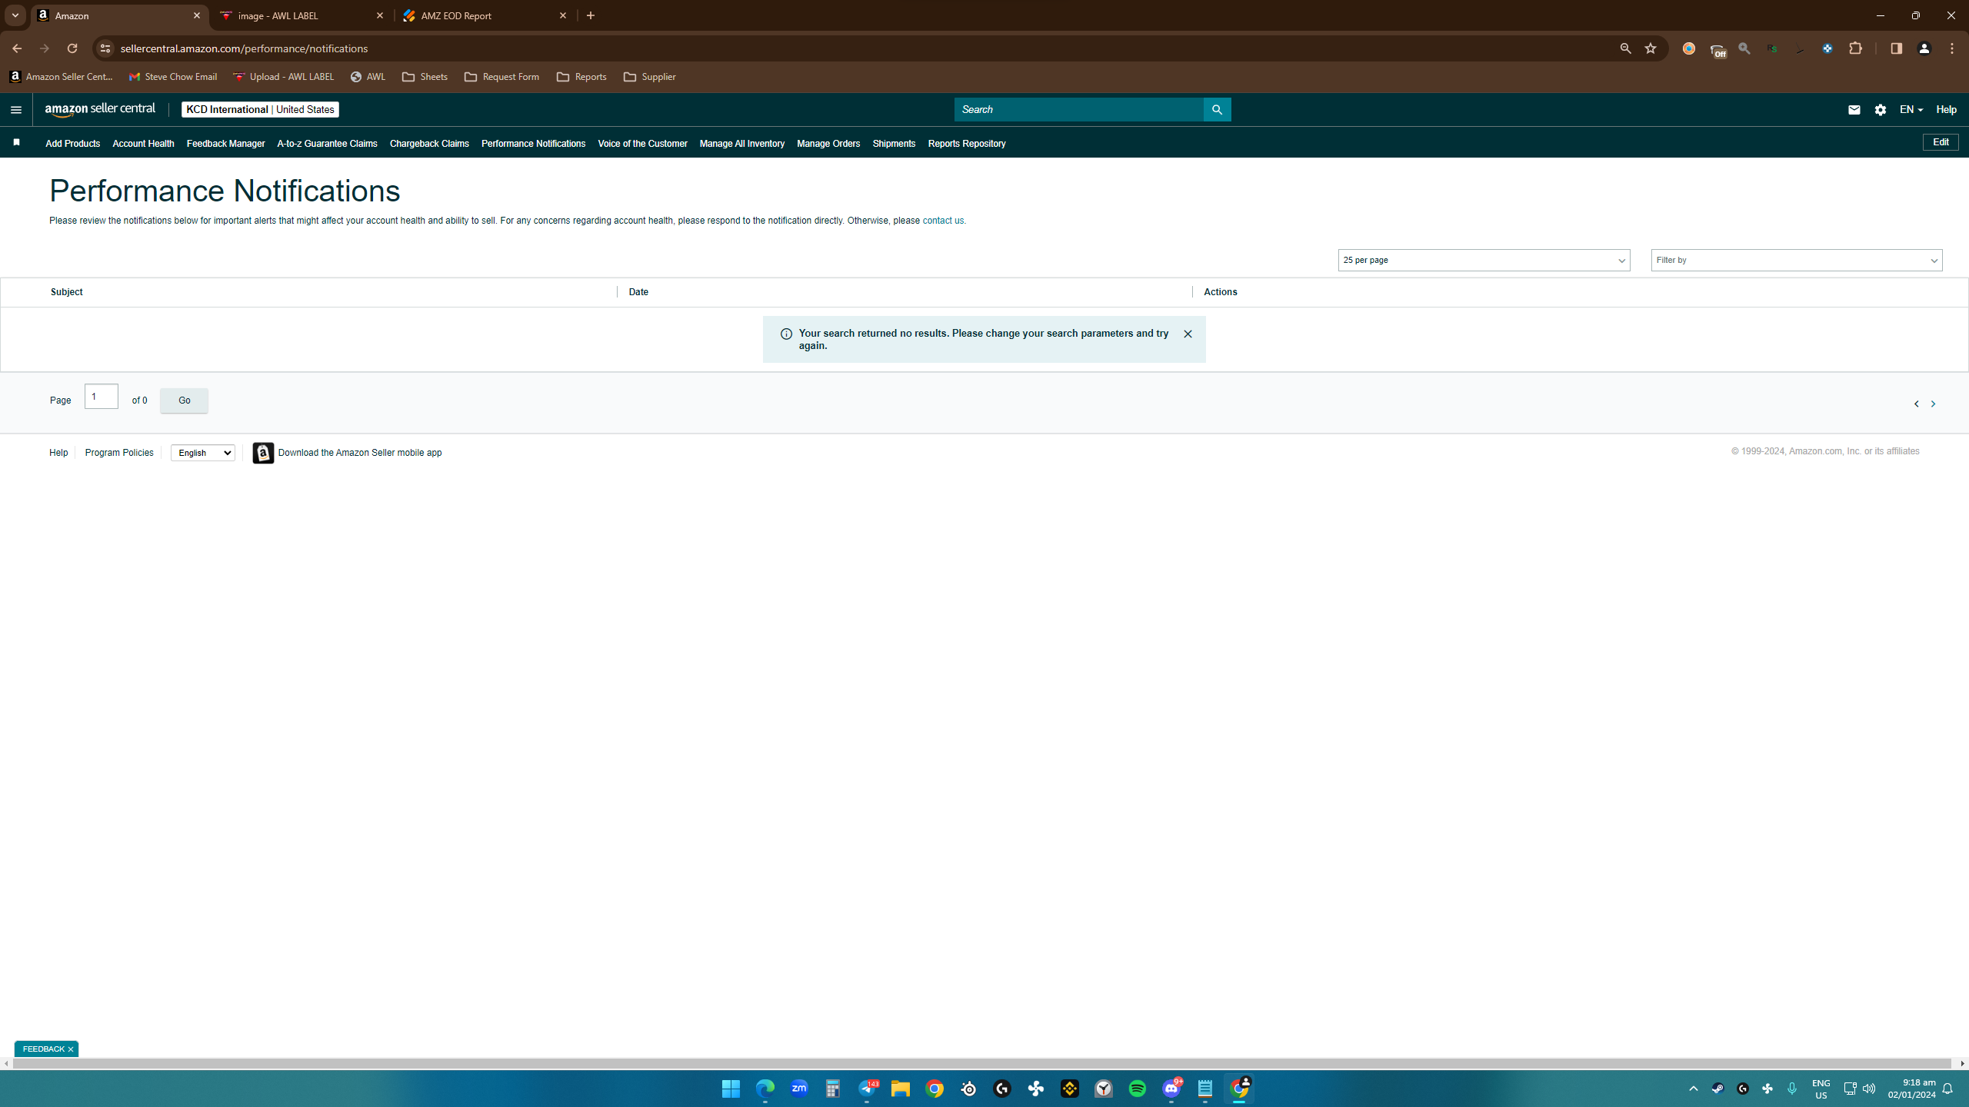Click the browser address bar URL
1969x1107 pixels.
[244, 48]
